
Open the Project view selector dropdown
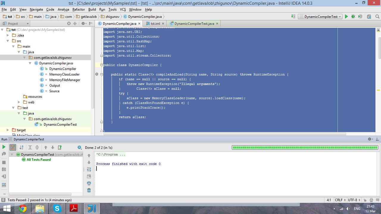tap(16, 23)
